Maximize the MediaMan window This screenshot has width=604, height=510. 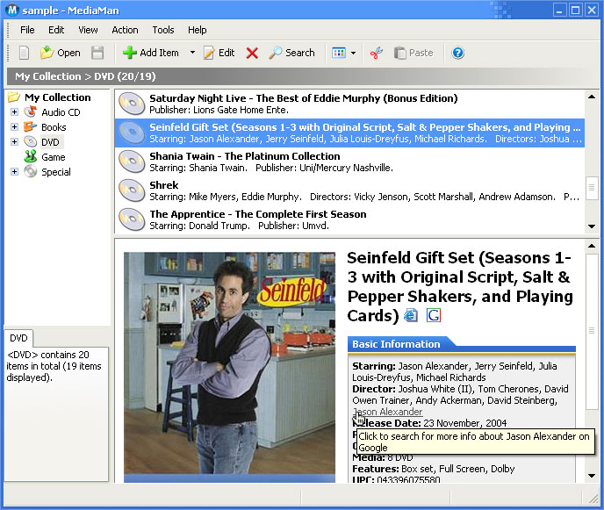click(576, 10)
